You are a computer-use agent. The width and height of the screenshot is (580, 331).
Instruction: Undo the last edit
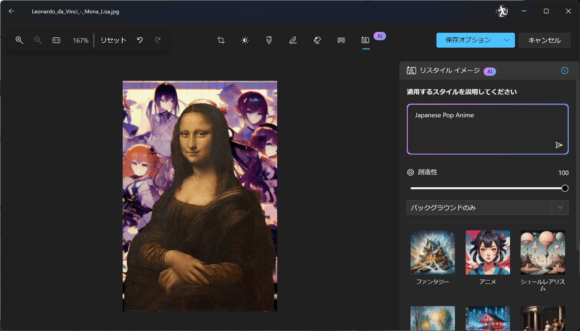(140, 40)
